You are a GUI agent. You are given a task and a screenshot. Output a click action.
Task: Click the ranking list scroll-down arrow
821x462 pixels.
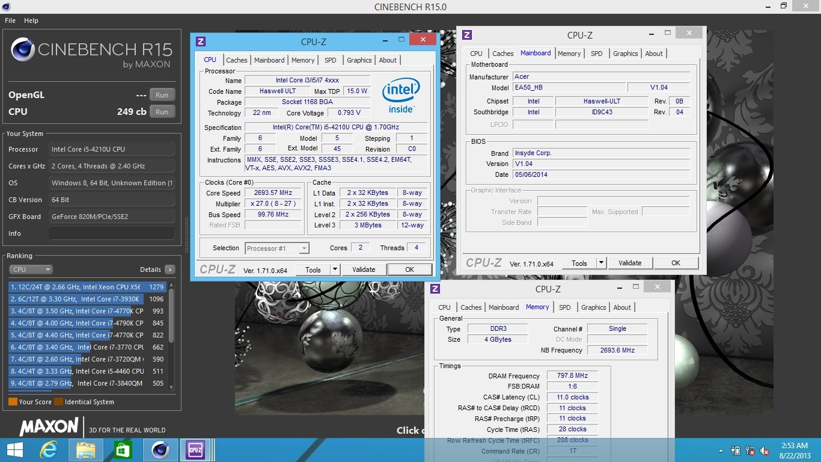171,387
